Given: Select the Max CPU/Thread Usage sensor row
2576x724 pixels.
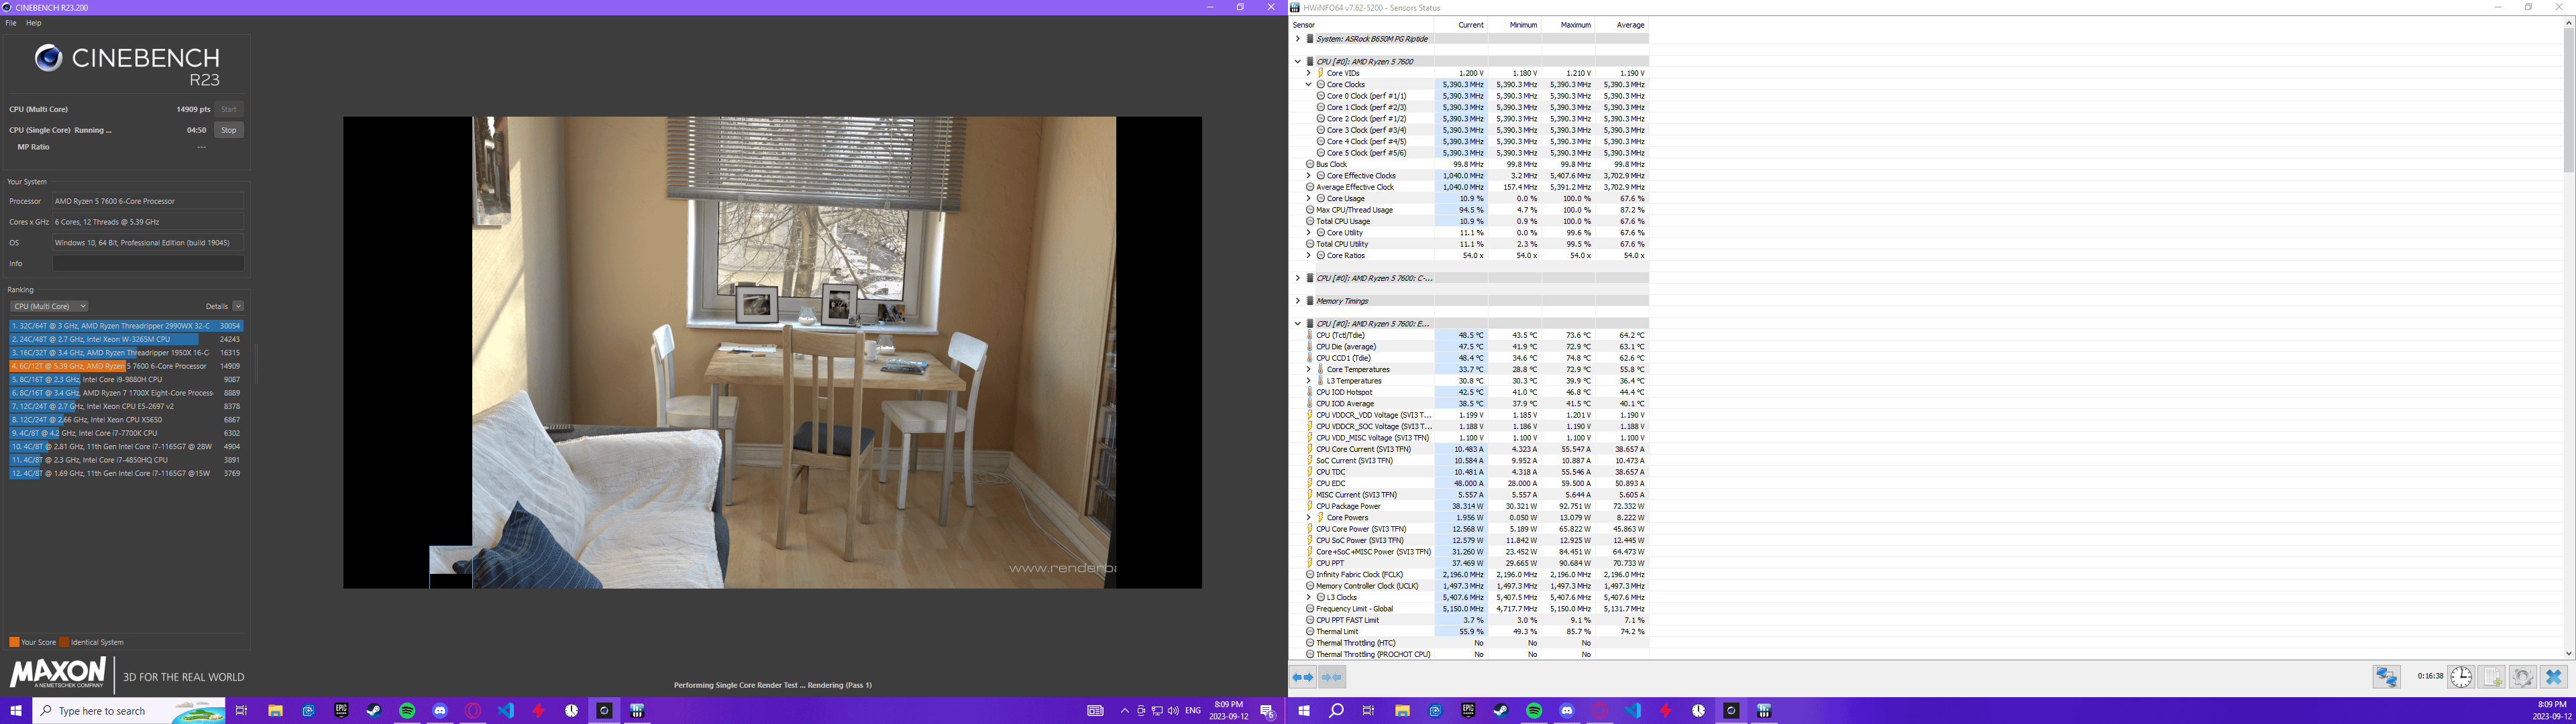Looking at the screenshot, I should pos(1470,210).
